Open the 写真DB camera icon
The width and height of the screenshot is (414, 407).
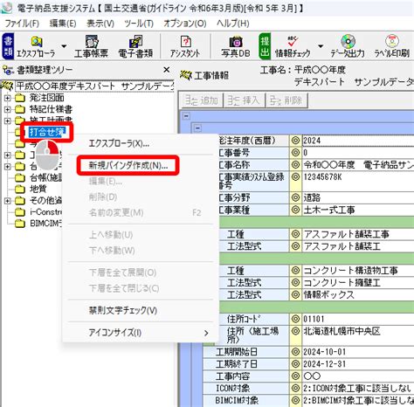point(236,46)
